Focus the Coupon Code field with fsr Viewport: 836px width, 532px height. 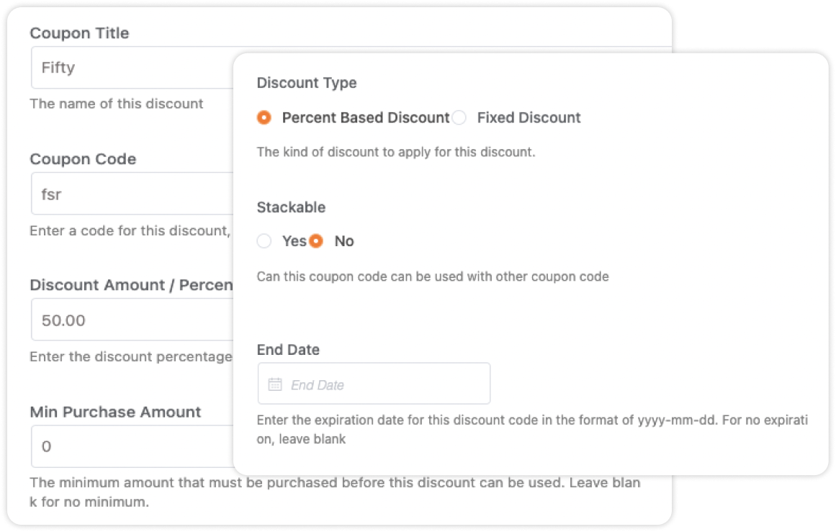point(132,194)
